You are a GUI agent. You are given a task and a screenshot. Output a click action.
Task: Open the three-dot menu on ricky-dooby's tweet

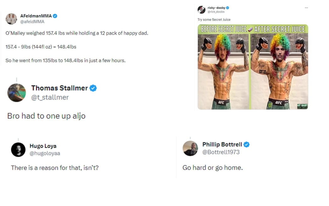[x=306, y=8]
